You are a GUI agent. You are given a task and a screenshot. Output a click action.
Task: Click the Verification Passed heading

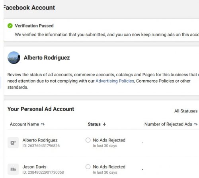[34, 26]
